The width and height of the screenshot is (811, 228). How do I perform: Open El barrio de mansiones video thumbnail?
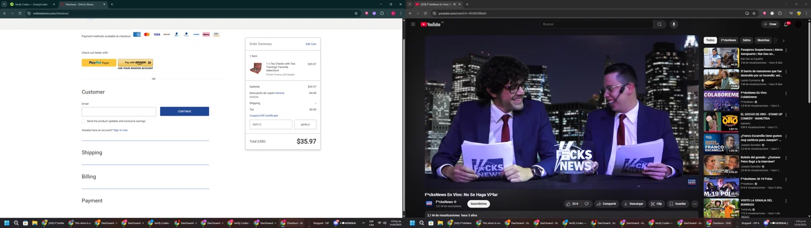point(721,79)
